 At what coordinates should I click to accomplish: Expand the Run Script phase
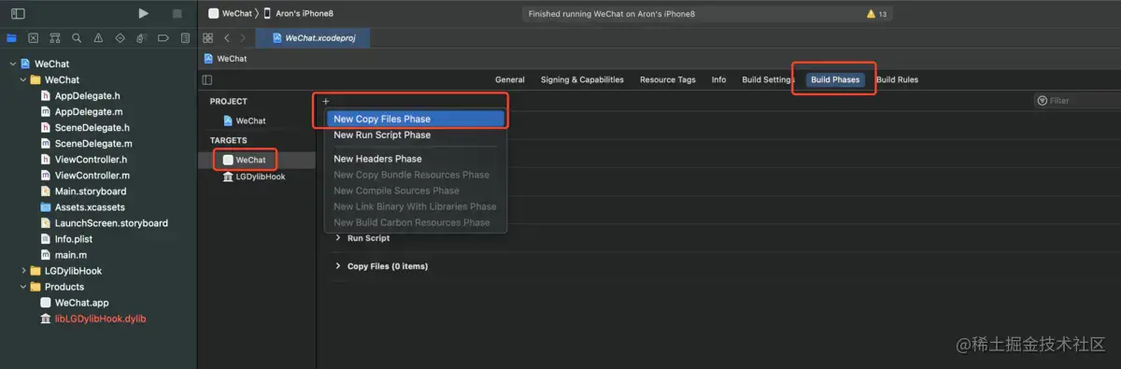coord(338,238)
